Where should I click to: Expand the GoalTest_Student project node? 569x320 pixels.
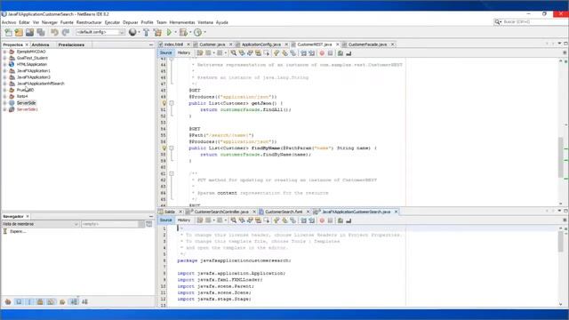5,58
